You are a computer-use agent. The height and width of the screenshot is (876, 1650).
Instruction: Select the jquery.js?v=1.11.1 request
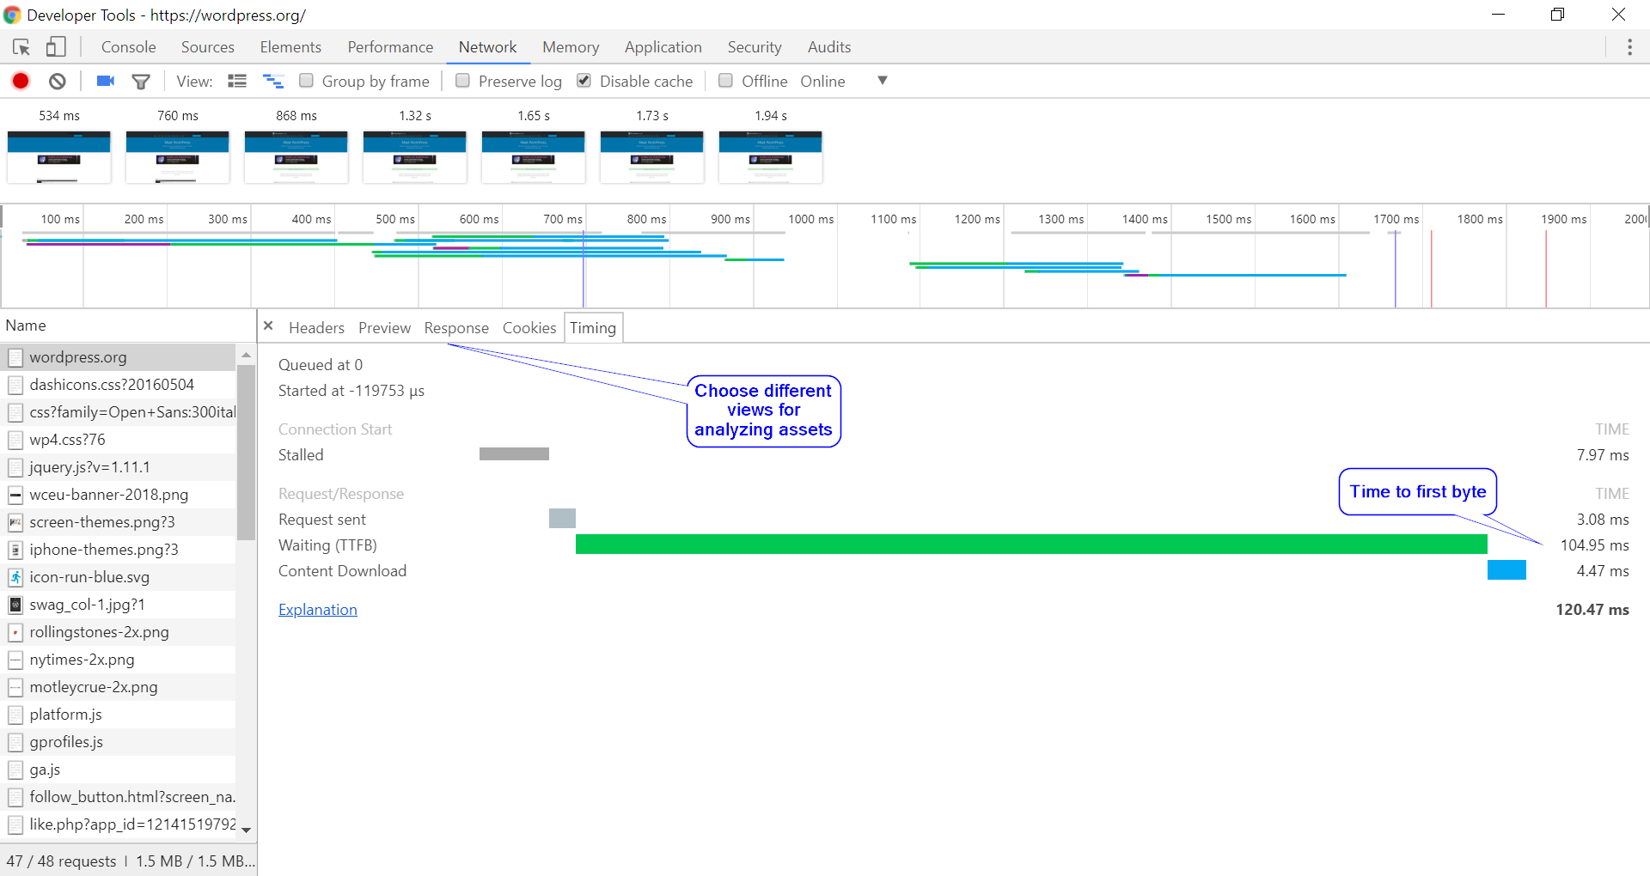[119, 467]
